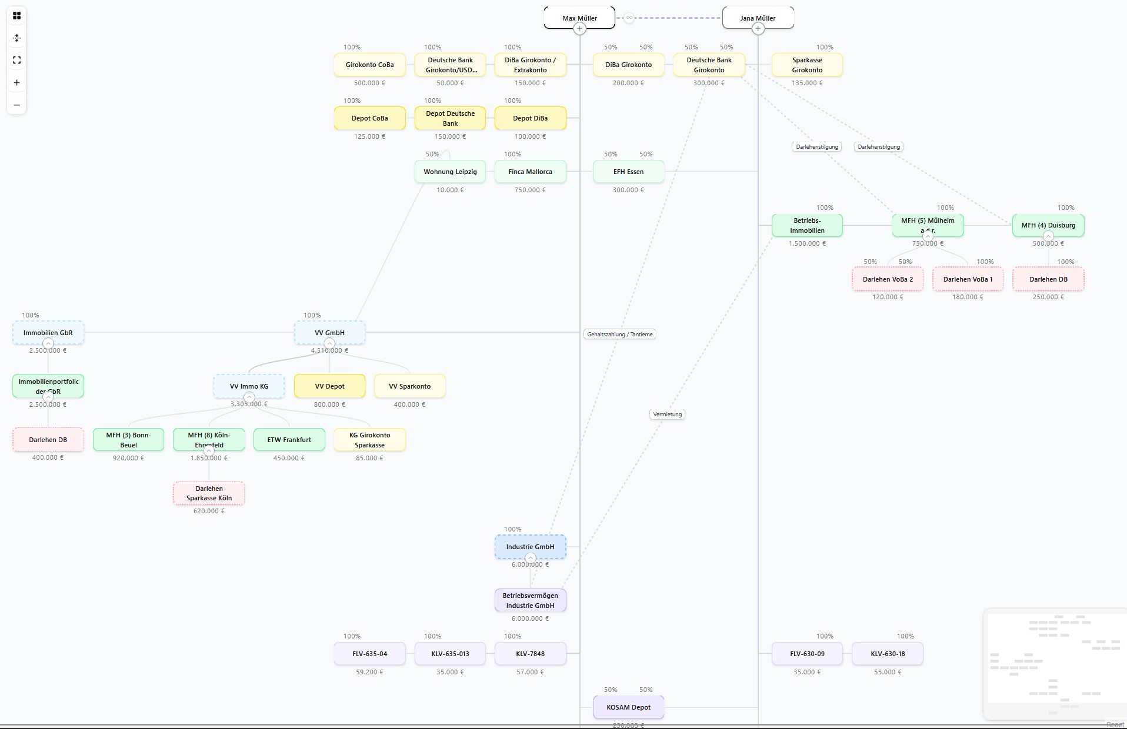Collapse MFH (4) Duisburg loans
The height and width of the screenshot is (729, 1127).
click(x=1048, y=236)
